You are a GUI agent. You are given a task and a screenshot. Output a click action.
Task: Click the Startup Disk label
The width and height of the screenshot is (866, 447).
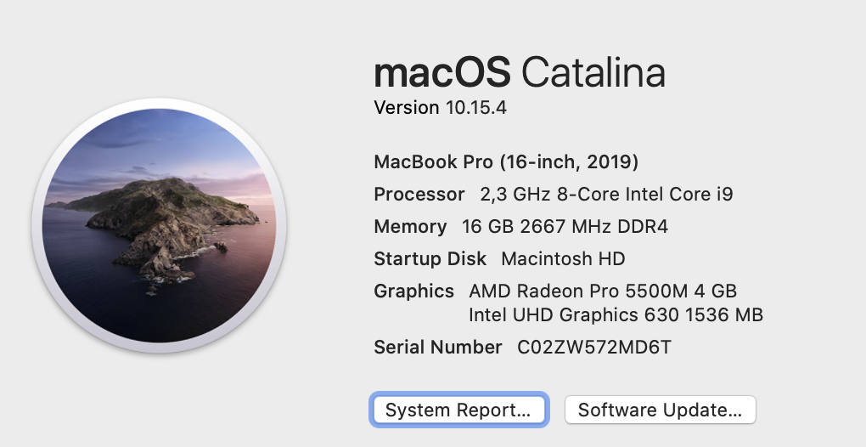coord(430,258)
